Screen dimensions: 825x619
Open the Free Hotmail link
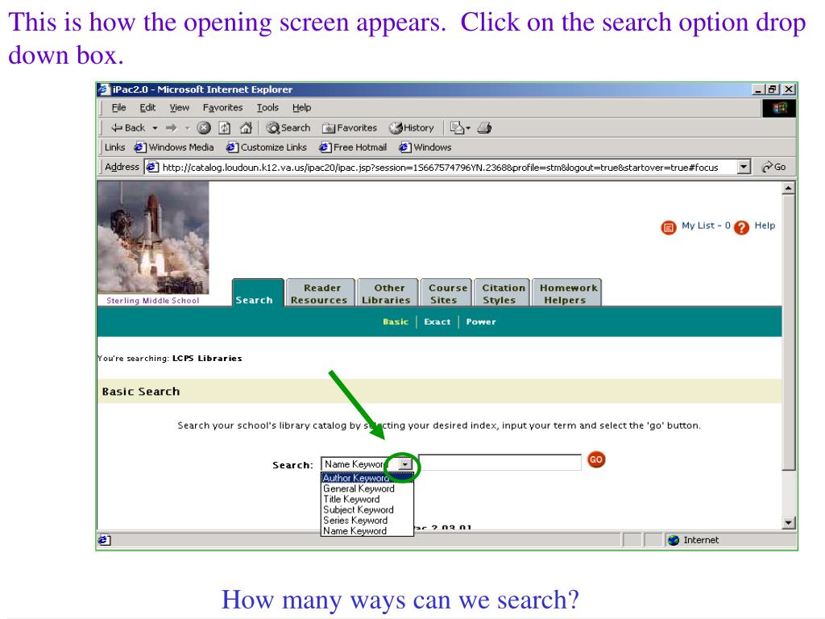pyautogui.click(x=353, y=147)
